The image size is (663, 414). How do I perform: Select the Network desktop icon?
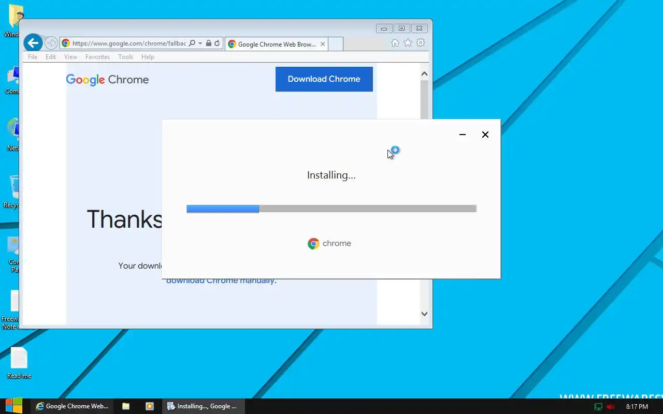coord(12,135)
